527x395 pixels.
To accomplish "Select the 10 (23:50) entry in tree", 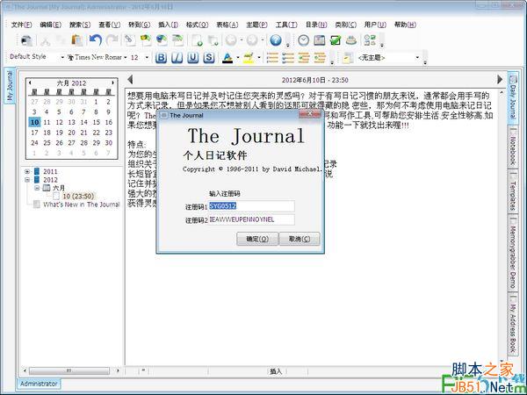I will (78, 196).
